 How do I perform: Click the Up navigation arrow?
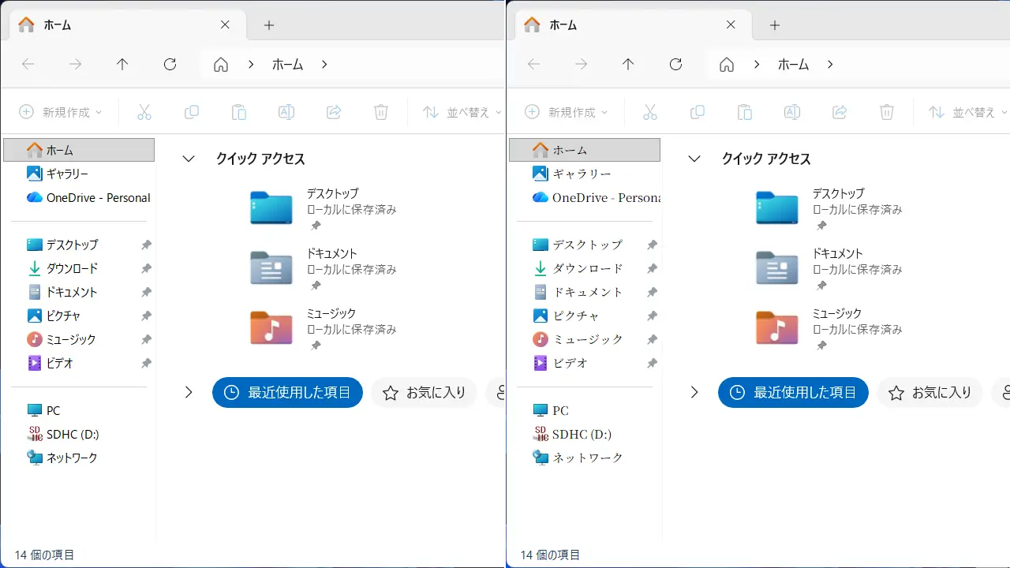tap(122, 65)
